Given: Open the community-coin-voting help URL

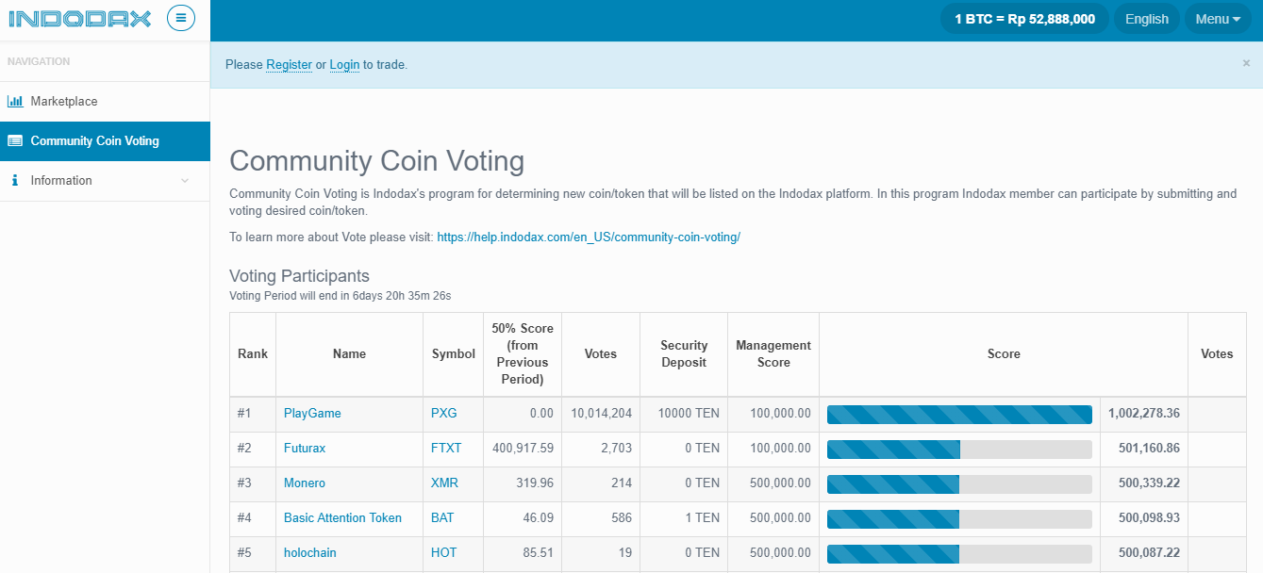Looking at the screenshot, I should click(589, 237).
